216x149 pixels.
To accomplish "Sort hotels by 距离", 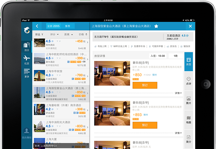I will 68,35.
